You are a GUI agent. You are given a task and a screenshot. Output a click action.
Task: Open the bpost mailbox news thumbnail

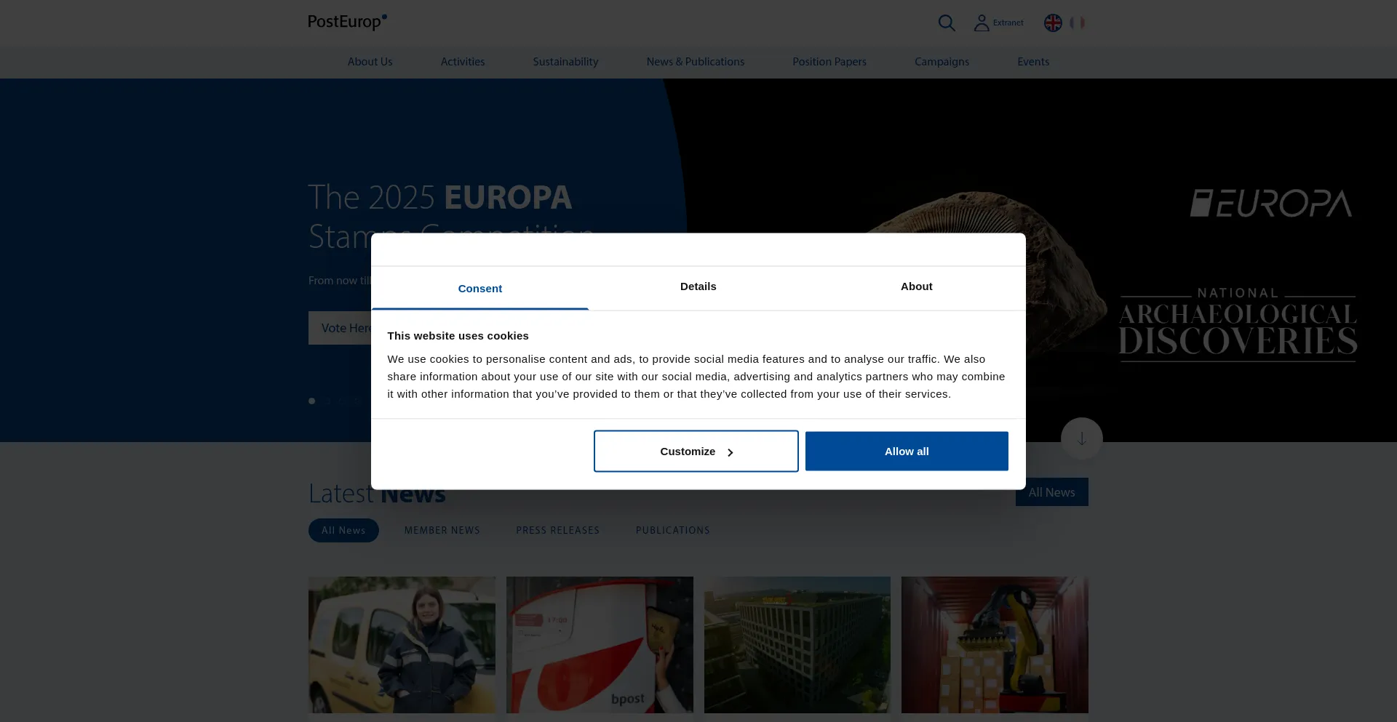click(600, 644)
